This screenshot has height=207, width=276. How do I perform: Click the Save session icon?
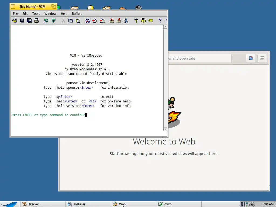tap(119, 20)
